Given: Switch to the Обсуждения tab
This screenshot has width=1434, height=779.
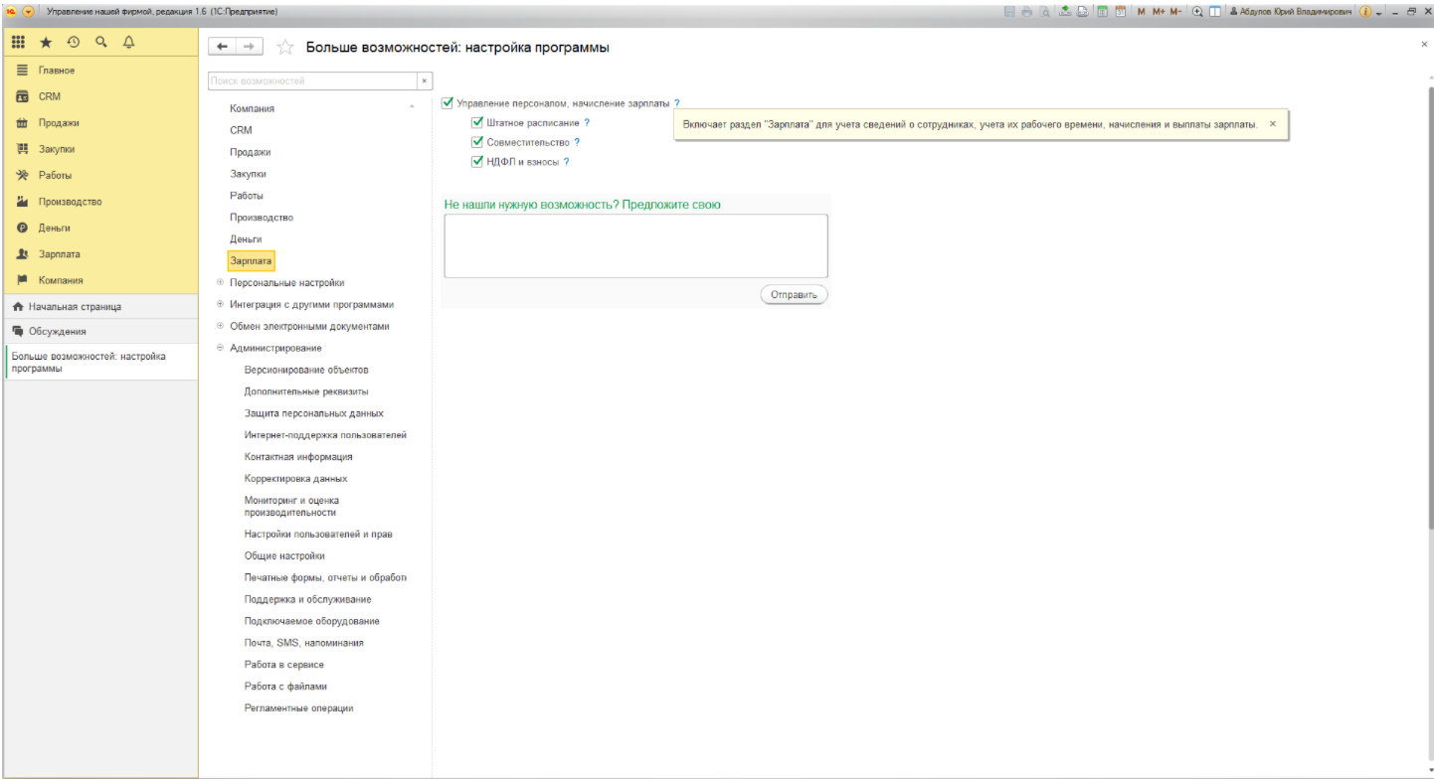Looking at the screenshot, I should click(x=100, y=332).
